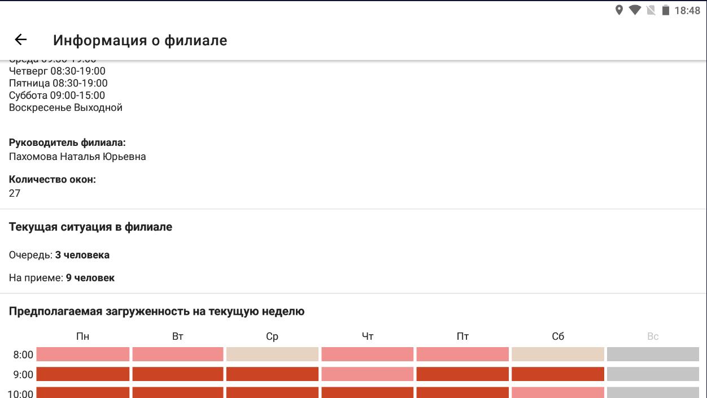Image resolution: width=707 pixels, height=398 pixels.
Task: Tap Monday 8:00 load cell
Action: tap(83, 354)
